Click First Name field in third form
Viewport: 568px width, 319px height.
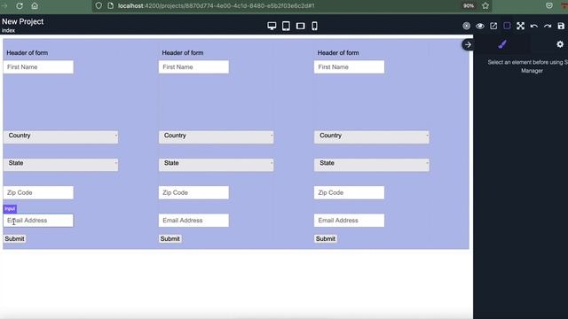click(349, 67)
